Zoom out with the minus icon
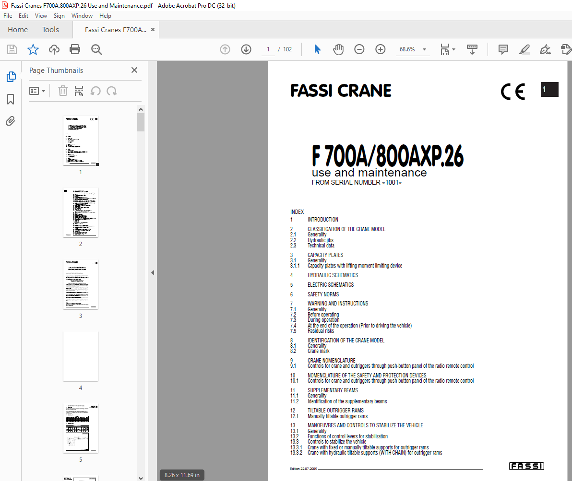Image resolution: width=572 pixels, height=481 pixels. (x=359, y=49)
